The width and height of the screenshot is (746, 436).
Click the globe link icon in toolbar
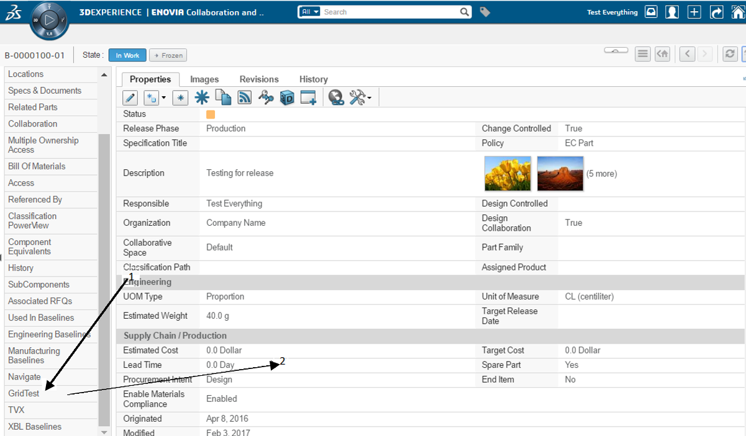(x=336, y=97)
